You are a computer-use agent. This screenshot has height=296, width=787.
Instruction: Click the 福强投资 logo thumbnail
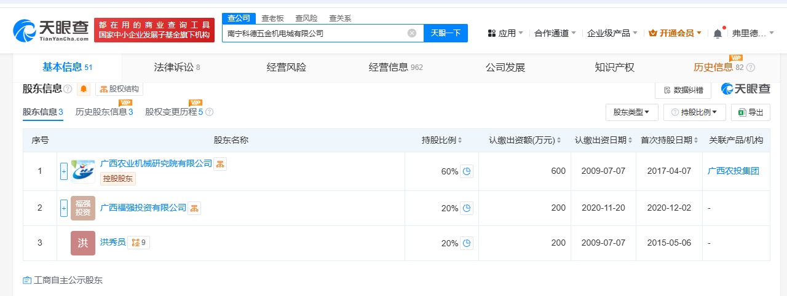(x=83, y=208)
